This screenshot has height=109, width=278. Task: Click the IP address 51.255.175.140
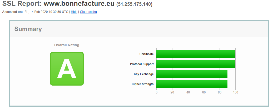click(x=134, y=4)
